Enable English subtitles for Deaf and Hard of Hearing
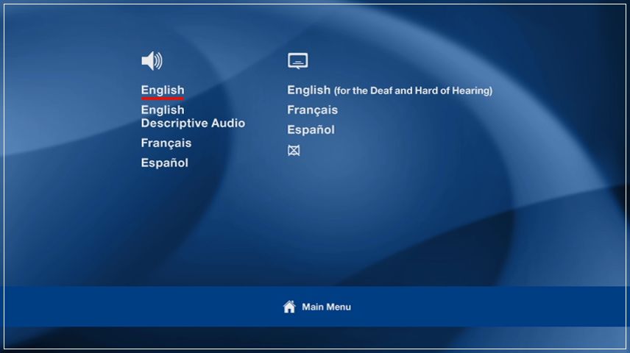The width and height of the screenshot is (630, 353). (390, 90)
